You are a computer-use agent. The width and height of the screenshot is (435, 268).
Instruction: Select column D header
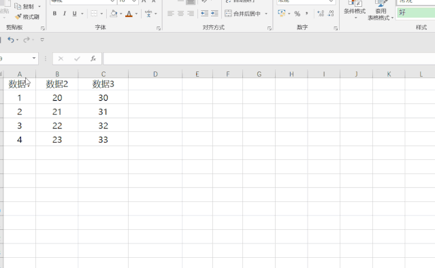click(155, 74)
